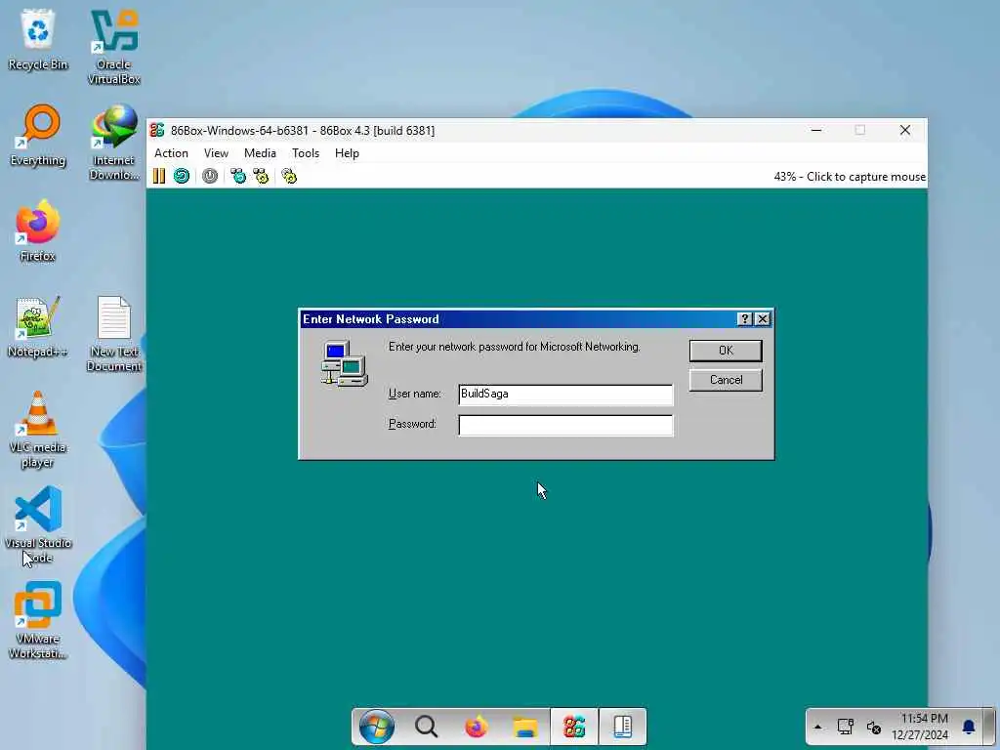Select Visual Studio Code shortcut
Screen dimensions: 1000x750
(x=38, y=525)
